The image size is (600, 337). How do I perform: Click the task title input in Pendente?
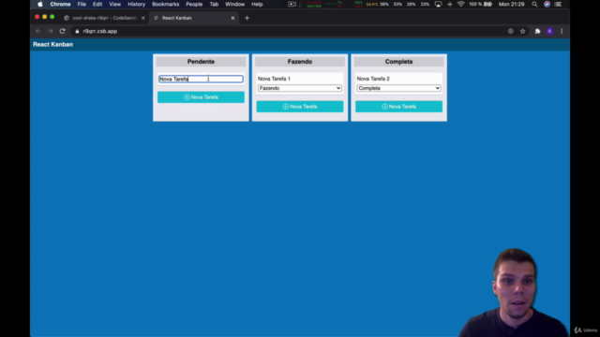pos(201,79)
